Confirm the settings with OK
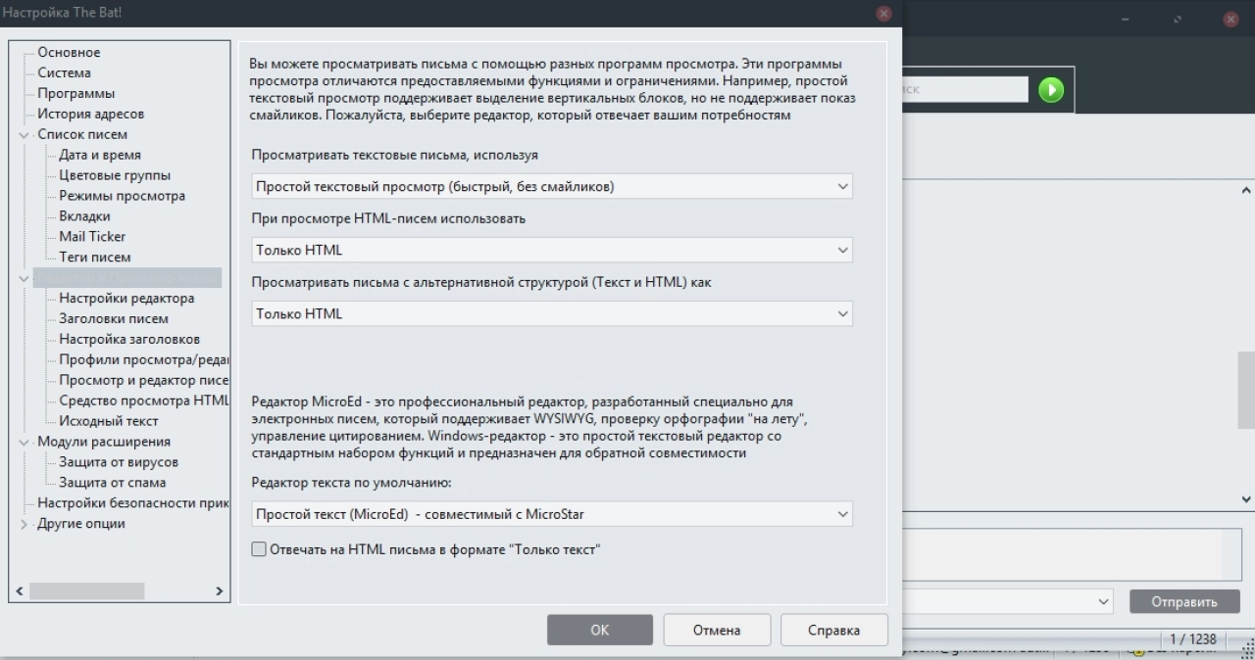This screenshot has width=1255, height=660. coord(600,630)
